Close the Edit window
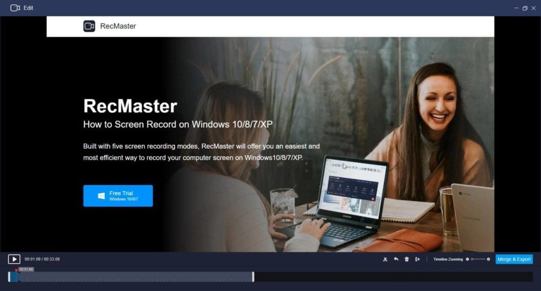541x291 pixels. [534, 8]
